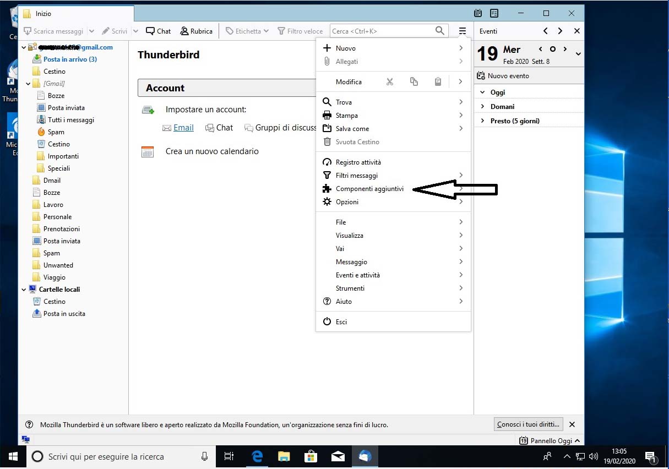
Task: Select Bozze under [Gmail]
Action: [x=56, y=96]
